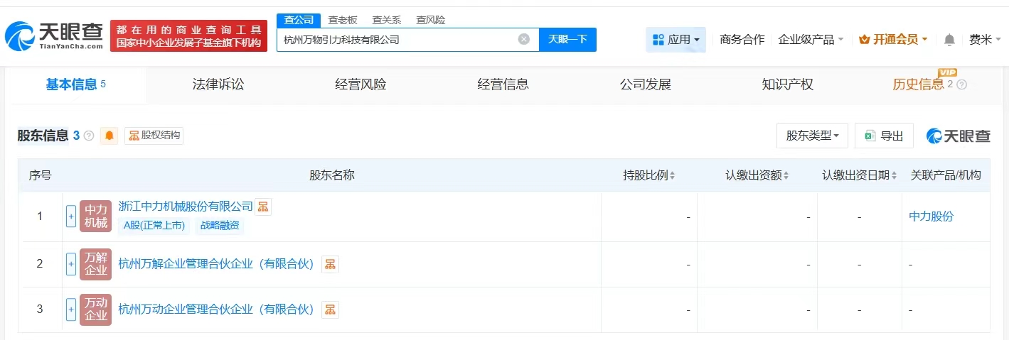Select the 历史信息 VIP tab
This screenshot has height=340, width=1009.
(918, 84)
